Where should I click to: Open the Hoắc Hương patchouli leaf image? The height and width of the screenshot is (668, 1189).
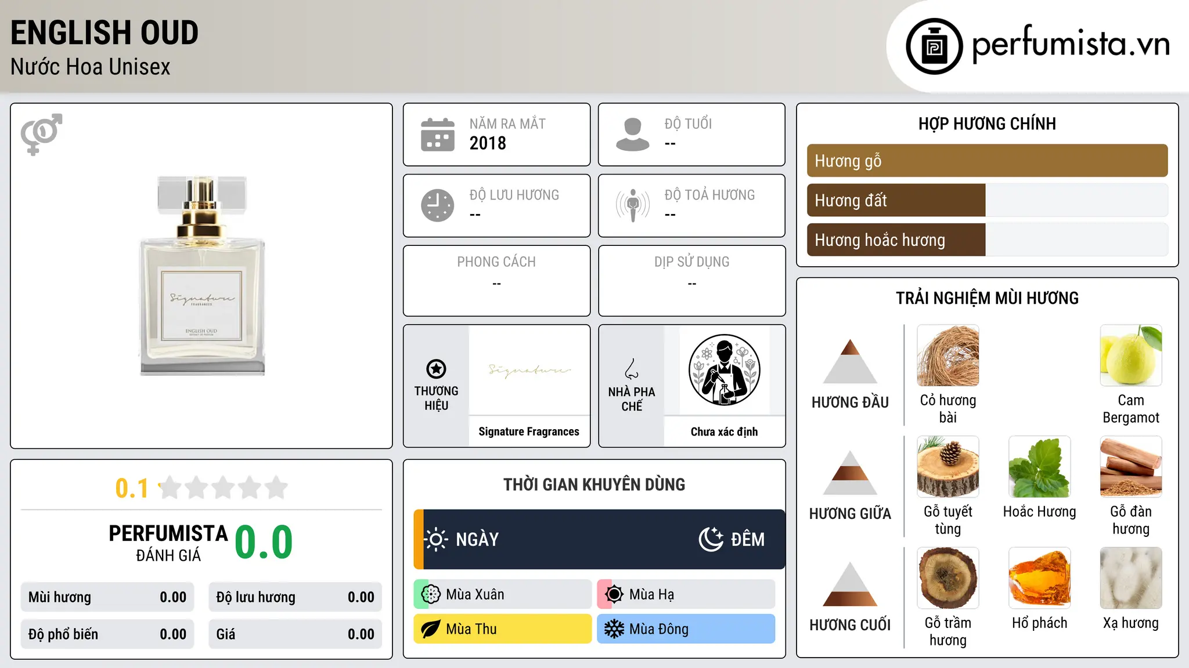click(1040, 467)
